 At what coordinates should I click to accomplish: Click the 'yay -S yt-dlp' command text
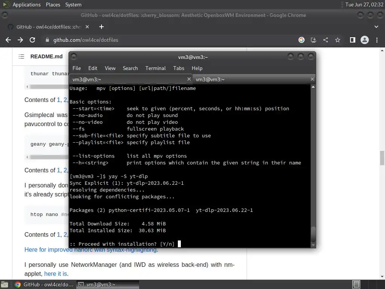coord(128,176)
